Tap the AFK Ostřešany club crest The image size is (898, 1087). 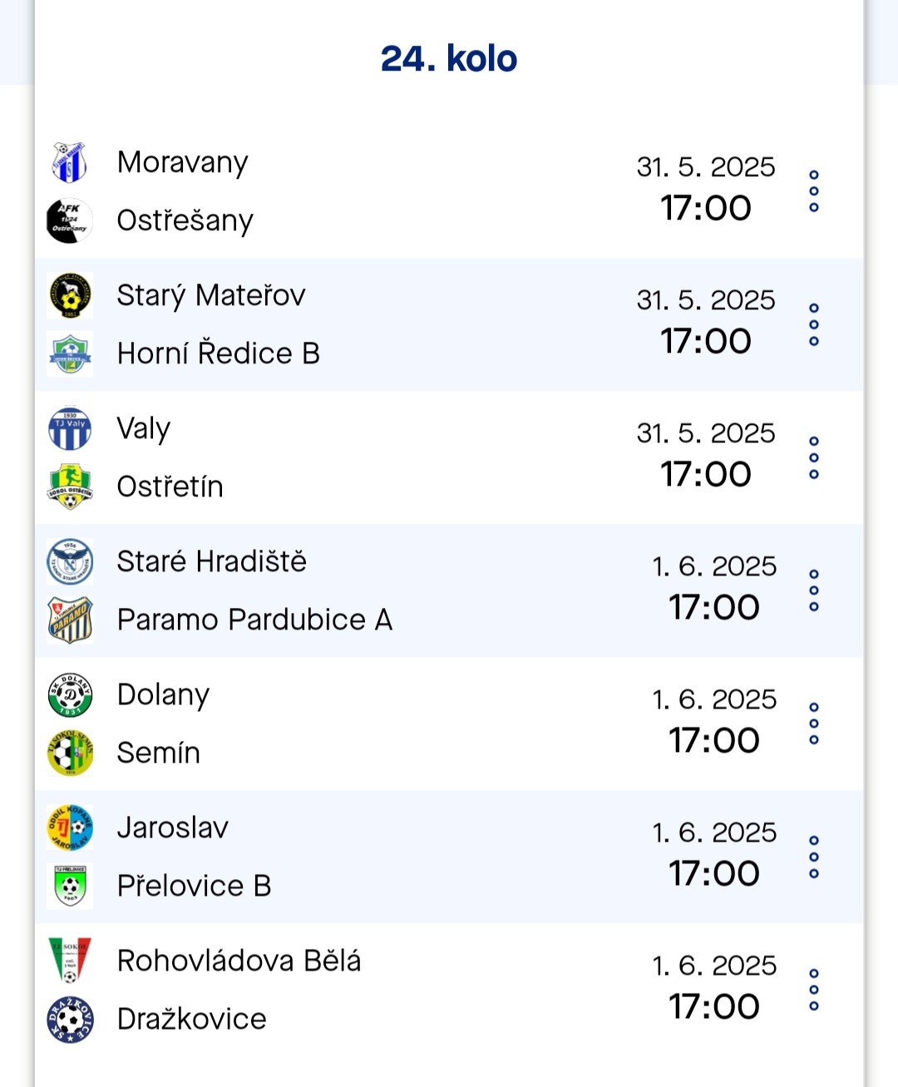[x=70, y=220]
